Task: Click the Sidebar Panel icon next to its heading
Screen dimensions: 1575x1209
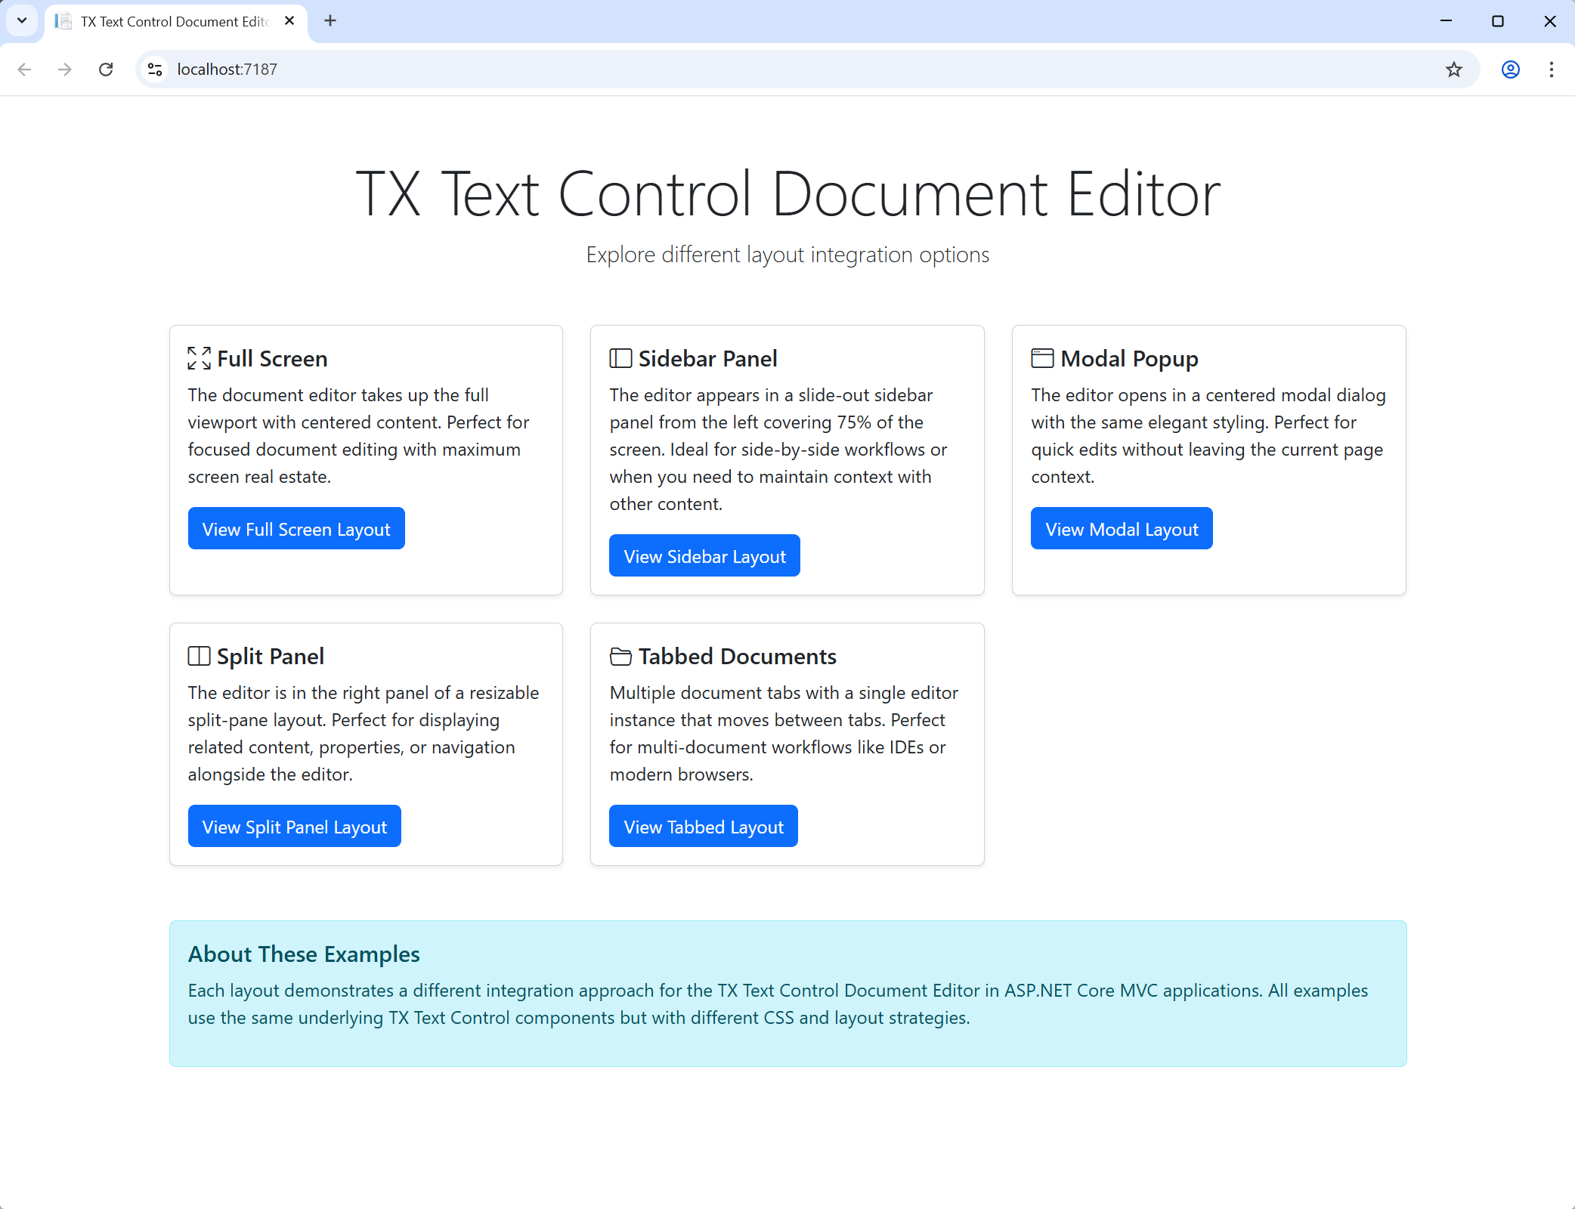Action: click(x=619, y=357)
